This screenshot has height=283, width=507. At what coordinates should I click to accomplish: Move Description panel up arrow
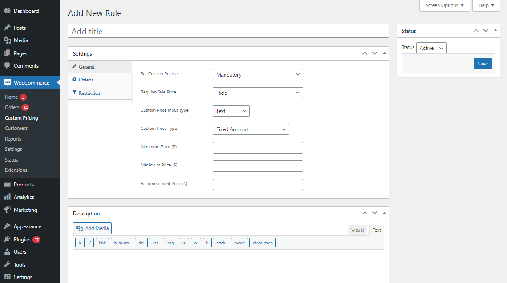point(365,213)
